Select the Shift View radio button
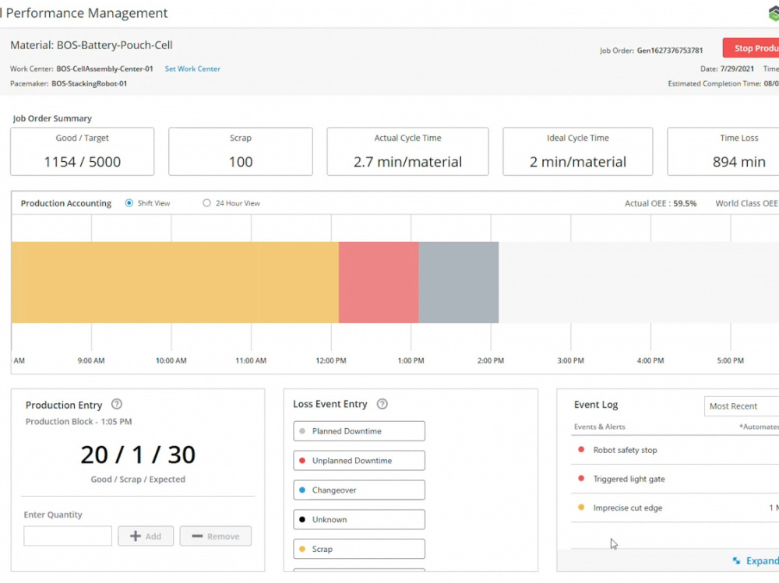779x583 pixels. point(129,203)
